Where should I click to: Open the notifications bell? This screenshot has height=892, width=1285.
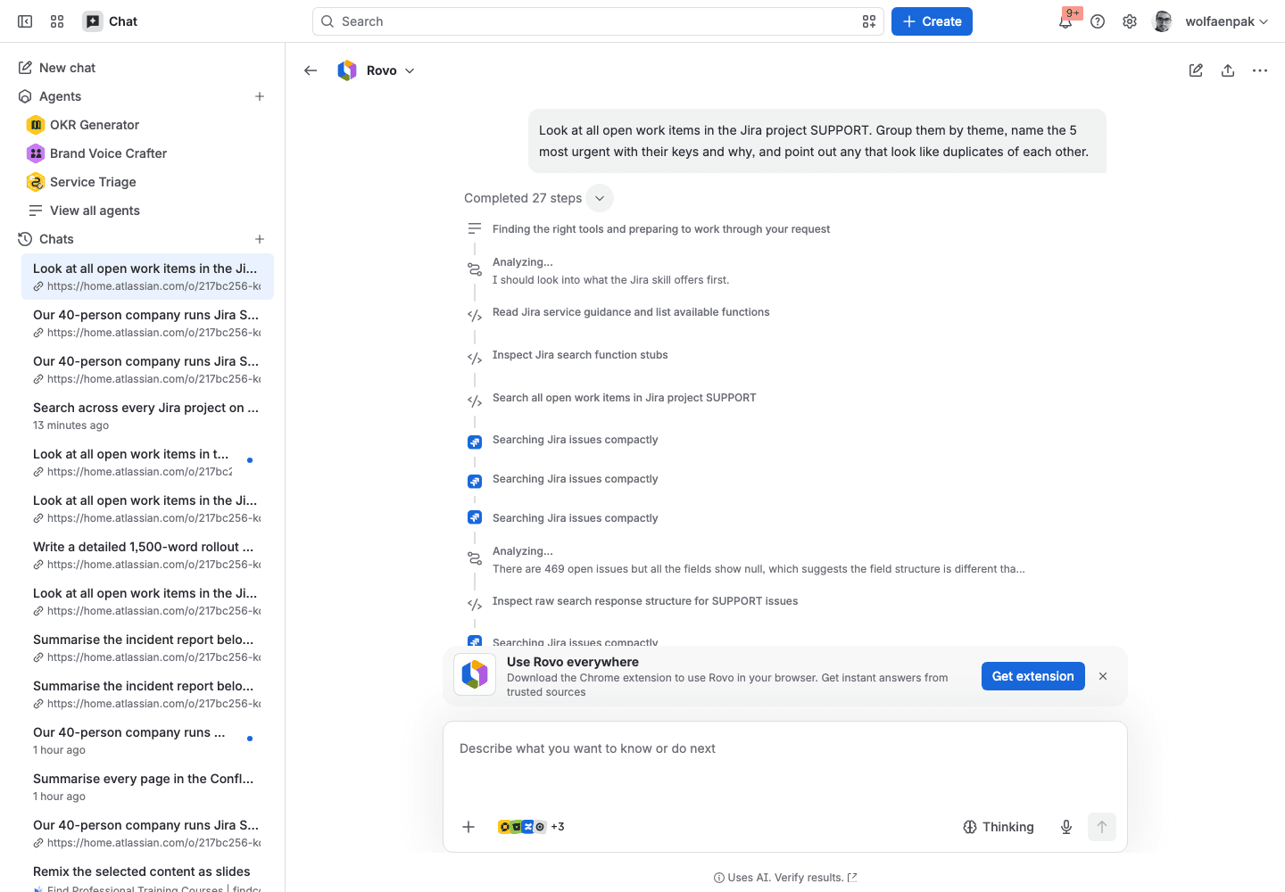[x=1065, y=21]
